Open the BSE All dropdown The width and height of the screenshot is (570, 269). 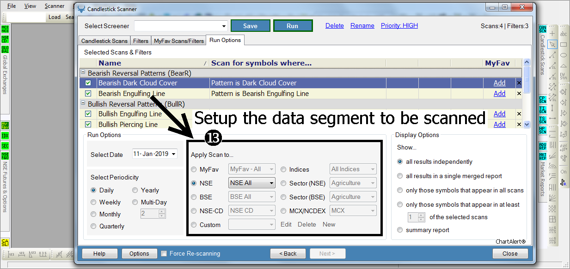point(252,197)
